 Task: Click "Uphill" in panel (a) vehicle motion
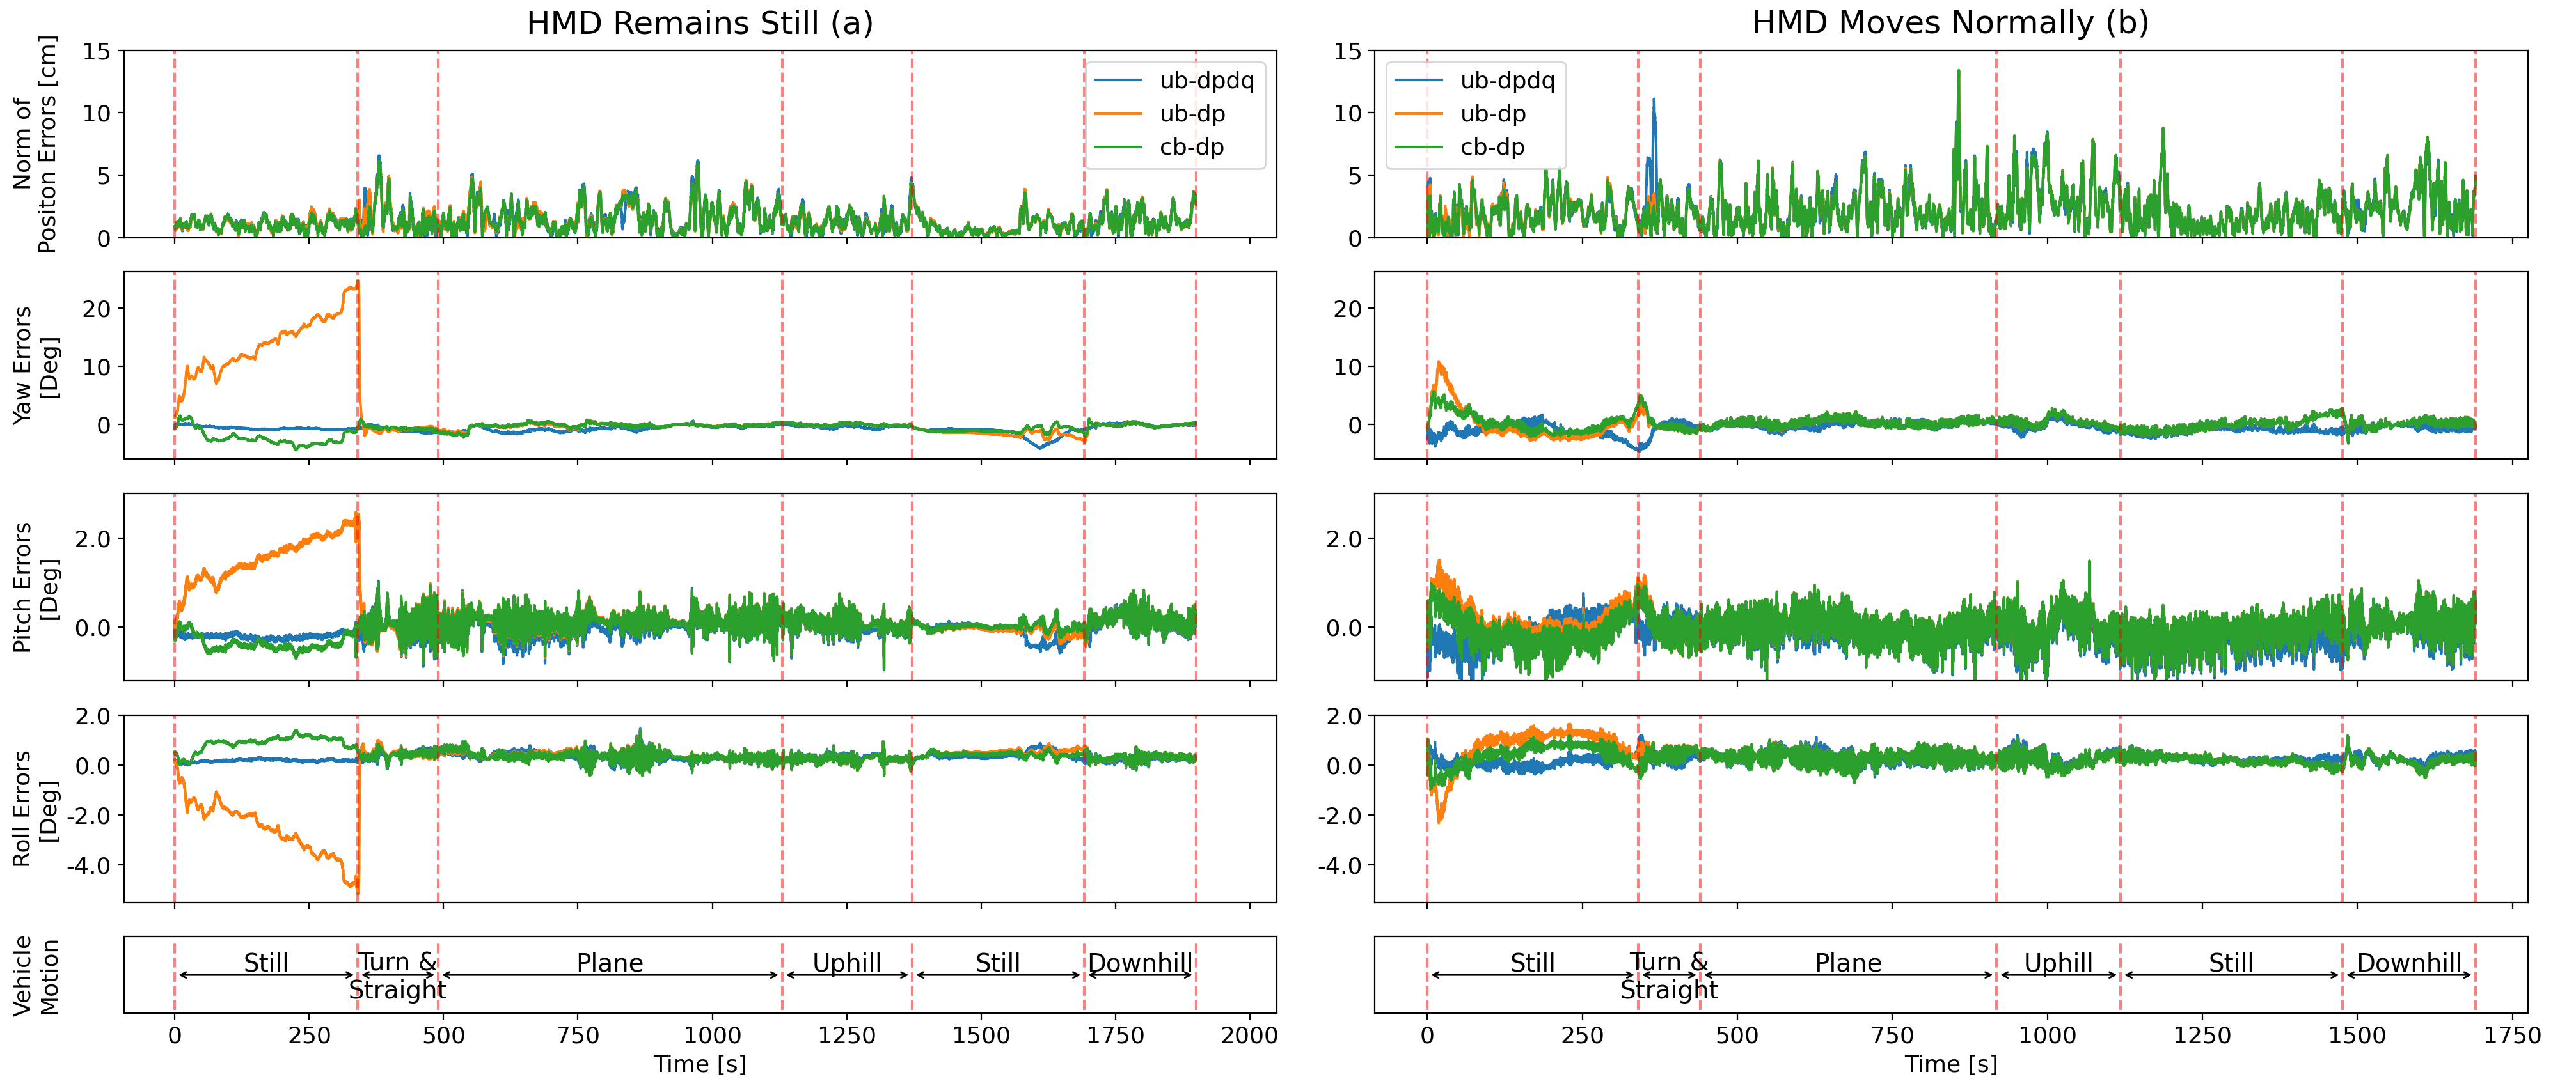coord(847,963)
